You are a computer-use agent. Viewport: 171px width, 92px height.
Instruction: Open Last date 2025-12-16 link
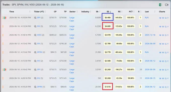coord(150,35)
